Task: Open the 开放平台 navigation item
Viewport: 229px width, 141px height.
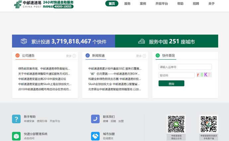Action: [162, 4]
